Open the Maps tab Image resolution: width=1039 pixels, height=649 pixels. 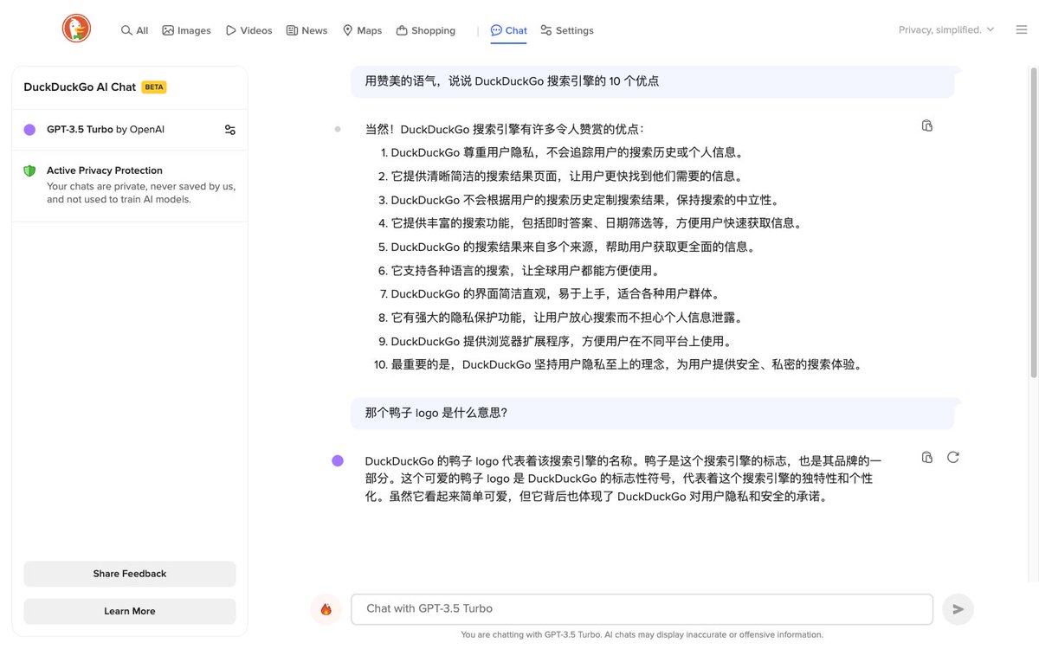click(362, 30)
